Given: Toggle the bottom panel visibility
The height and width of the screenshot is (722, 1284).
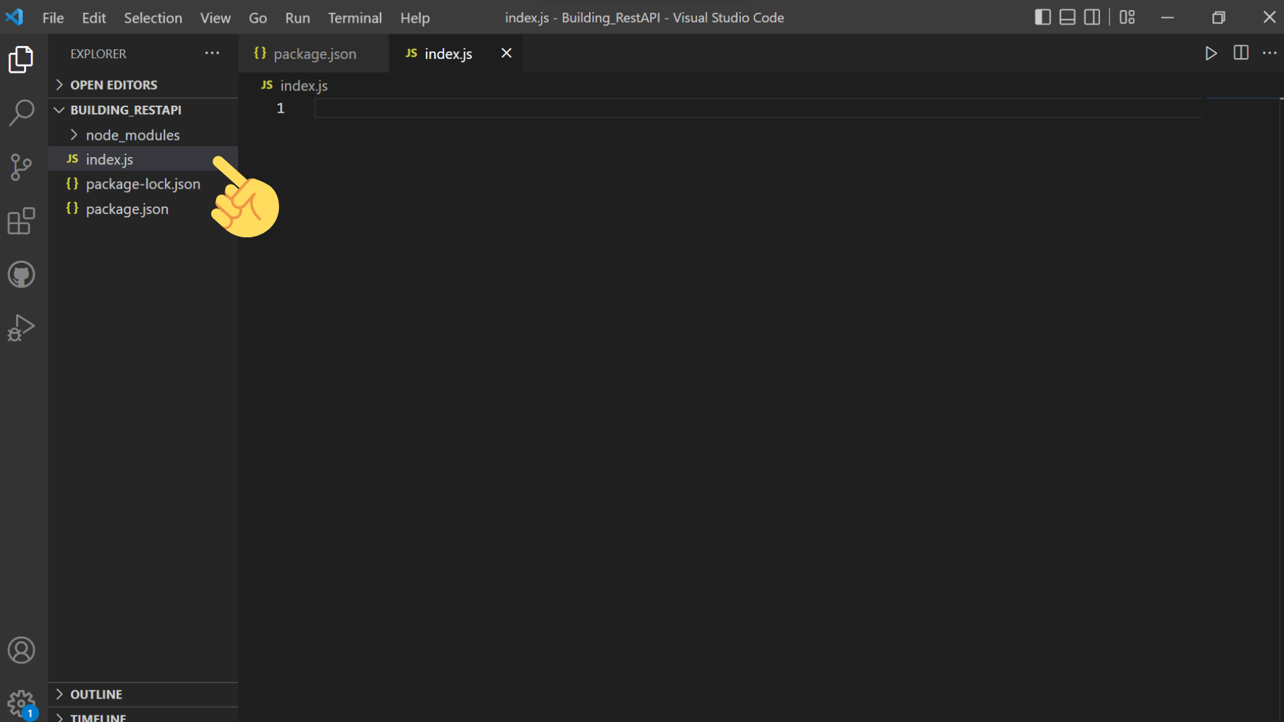Looking at the screenshot, I should (1067, 17).
